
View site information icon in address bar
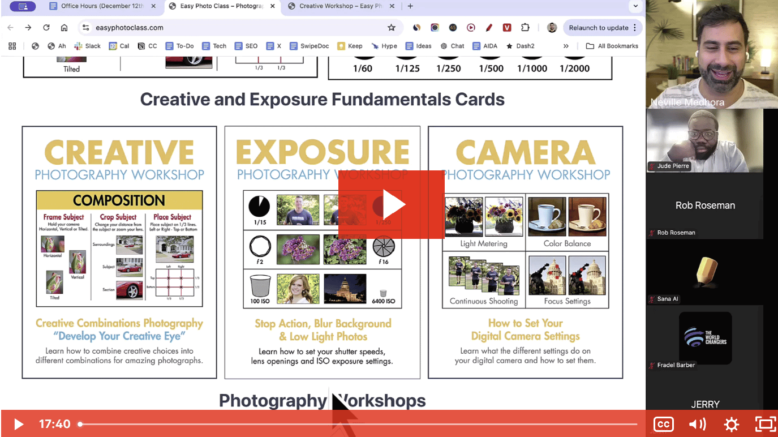tap(85, 27)
